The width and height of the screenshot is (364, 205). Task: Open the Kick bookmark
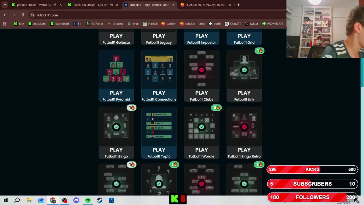point(19,24)
